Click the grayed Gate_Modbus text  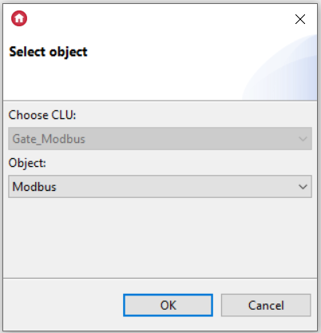click(x=49, y=139)
